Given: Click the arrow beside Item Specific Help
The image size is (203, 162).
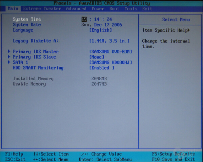Looking at the screenshot, I should pyautogui.click(x=189, y=30).
